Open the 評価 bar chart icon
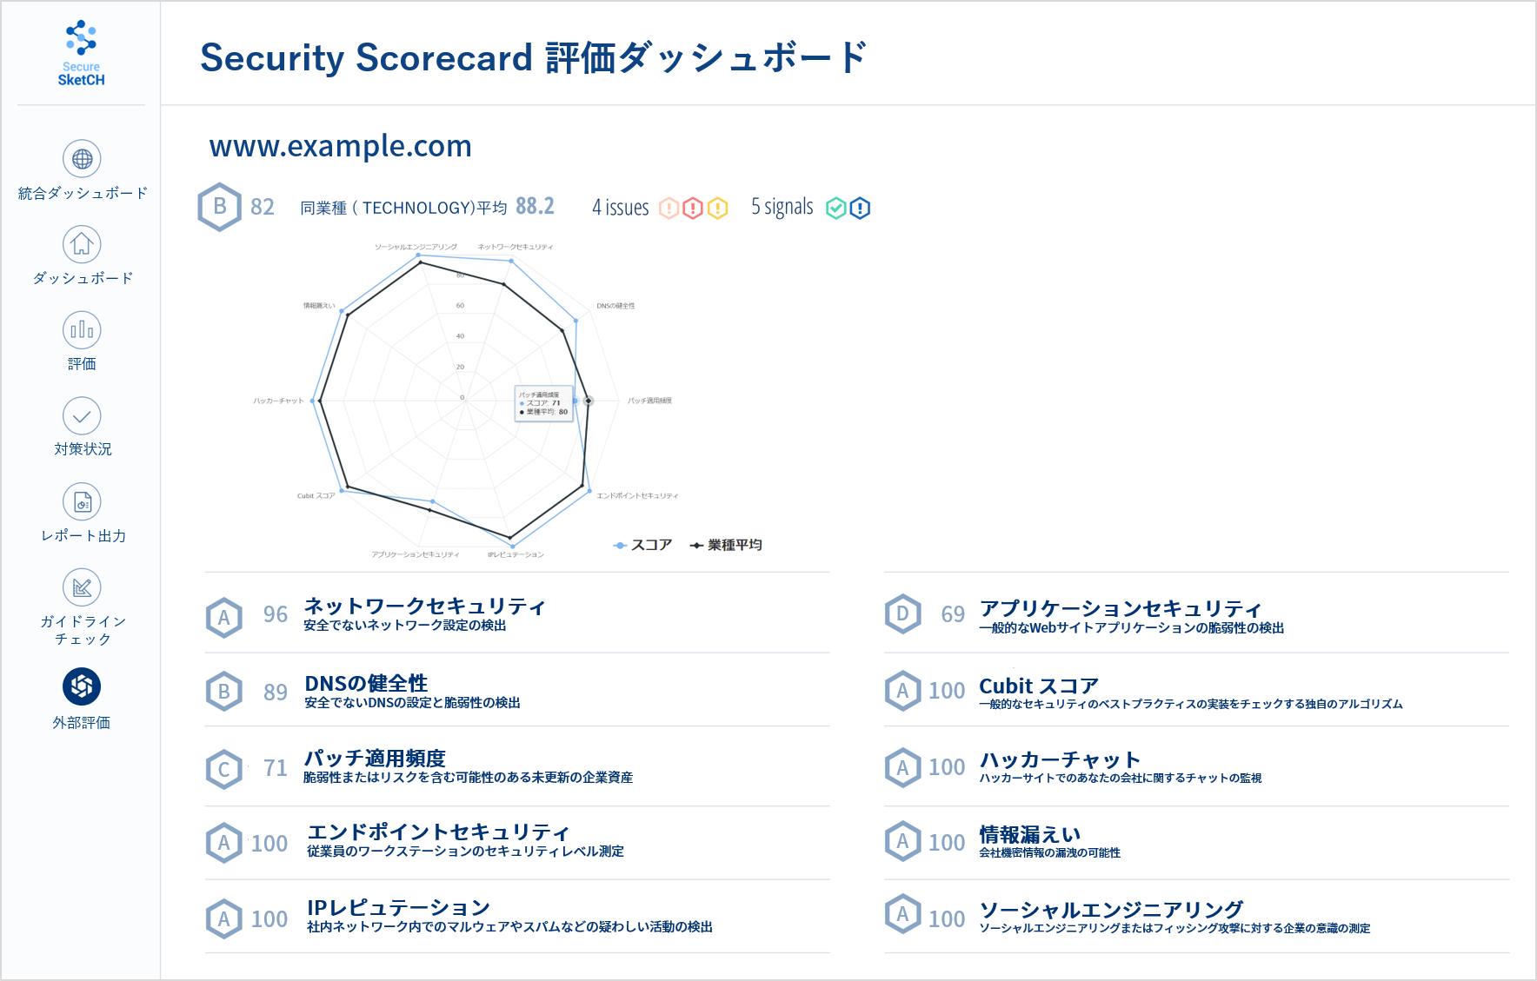1537x981 pixels. click(82, 330)
